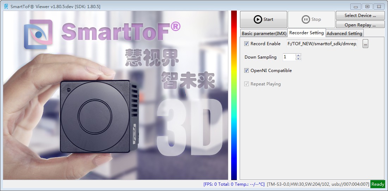Toggle the Repeat Playing checkbox
388x191 pixels.
[246, 84]
